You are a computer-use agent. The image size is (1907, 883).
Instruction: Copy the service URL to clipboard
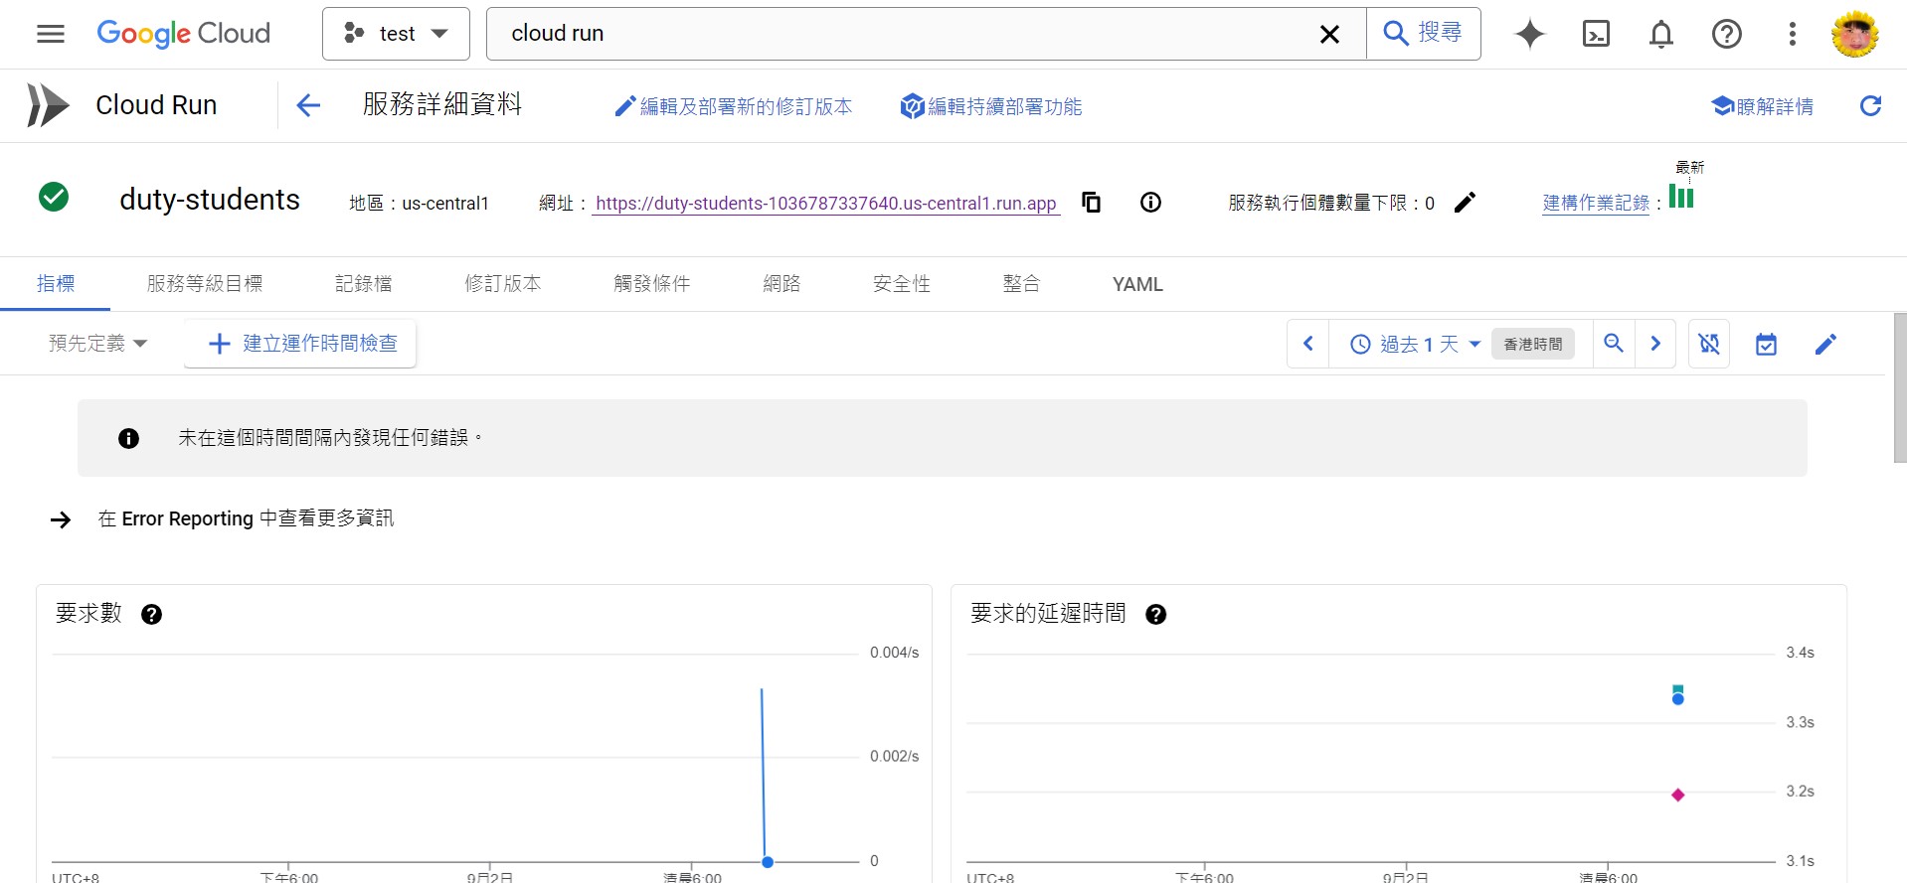[1091, 203]
